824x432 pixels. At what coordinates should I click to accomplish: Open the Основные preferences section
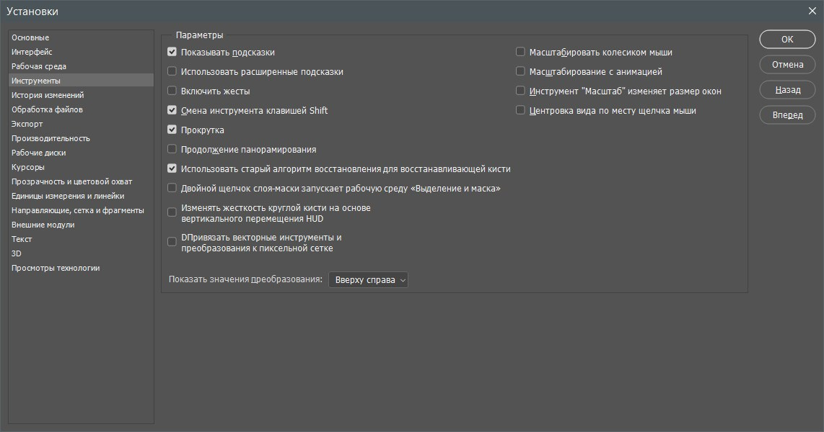coord(30,37)
